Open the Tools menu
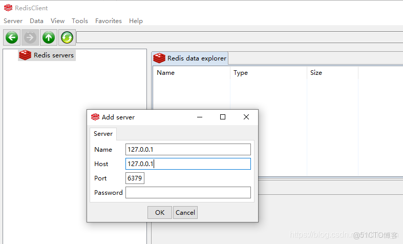 (80, 21)
